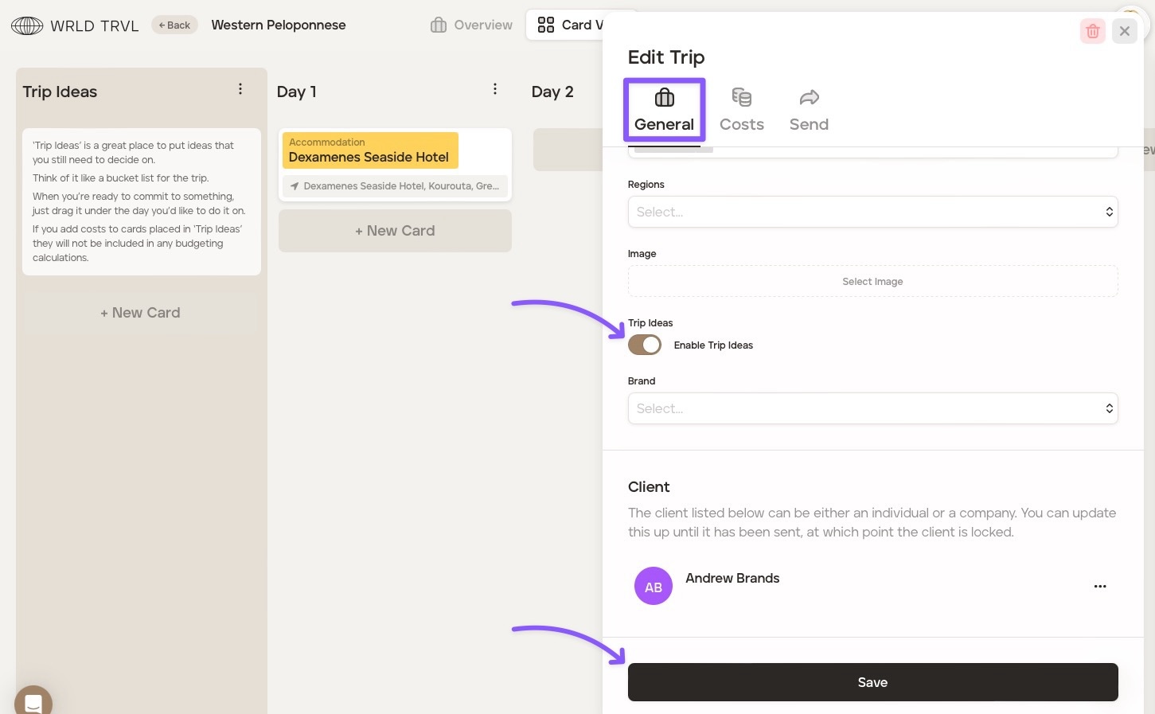1155x714 pixels.
Task: Switch to the Send tab
Action: click(809, 110)
